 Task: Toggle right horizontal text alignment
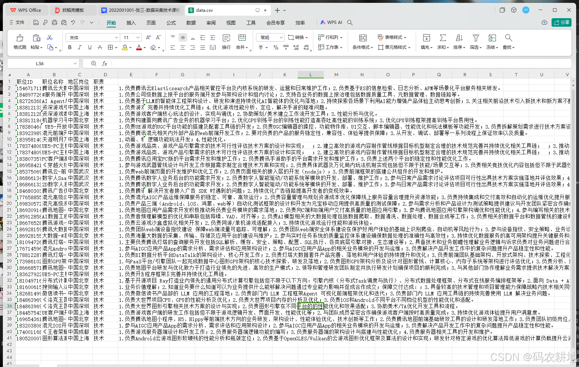(x=193, y=47)
